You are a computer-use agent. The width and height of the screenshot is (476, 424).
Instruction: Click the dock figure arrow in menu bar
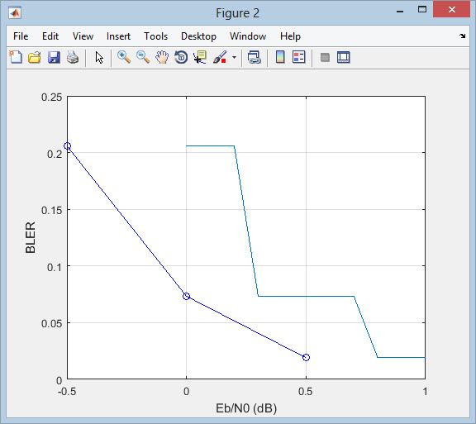[x=462, y=36]
